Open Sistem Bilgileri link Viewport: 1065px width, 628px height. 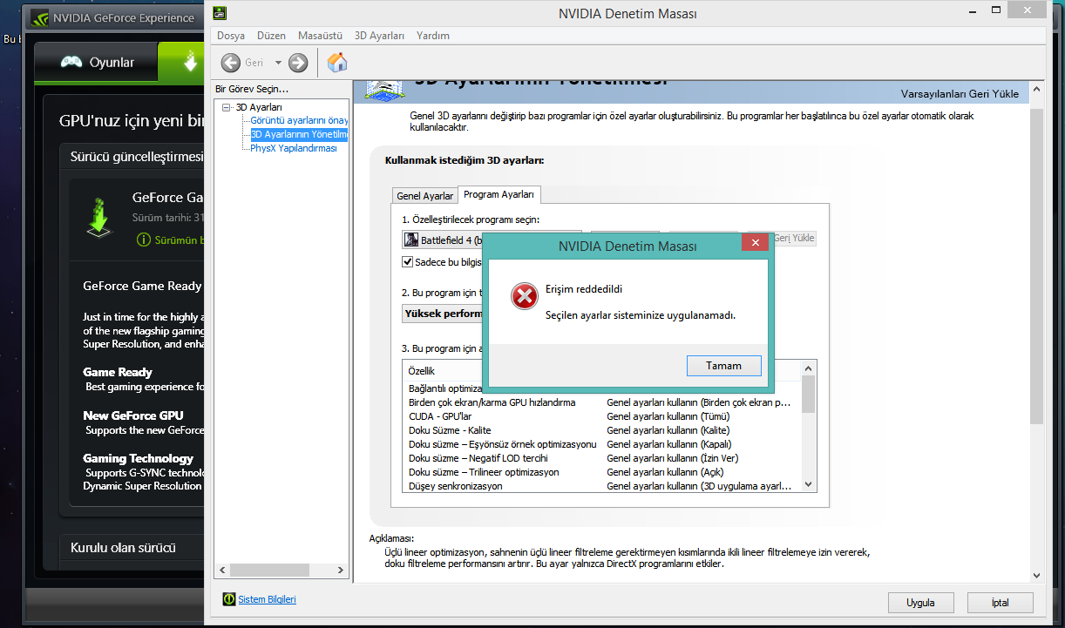pos(267,599)
